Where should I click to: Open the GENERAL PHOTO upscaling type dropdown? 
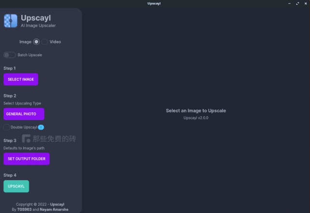[x=24, y=114]
